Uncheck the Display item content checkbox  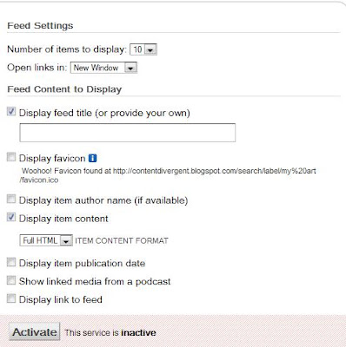(x=11, y=217)
